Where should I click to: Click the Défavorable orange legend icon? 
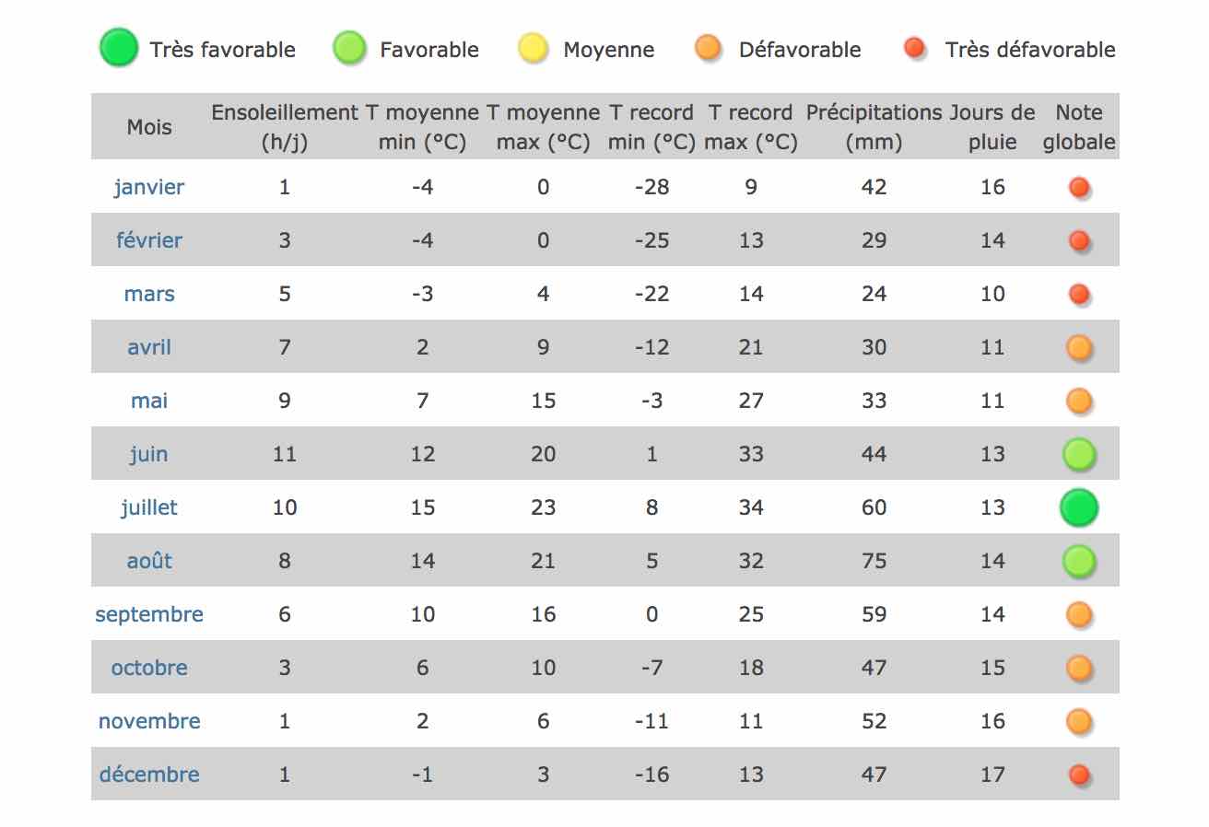(x=709, y=49)
